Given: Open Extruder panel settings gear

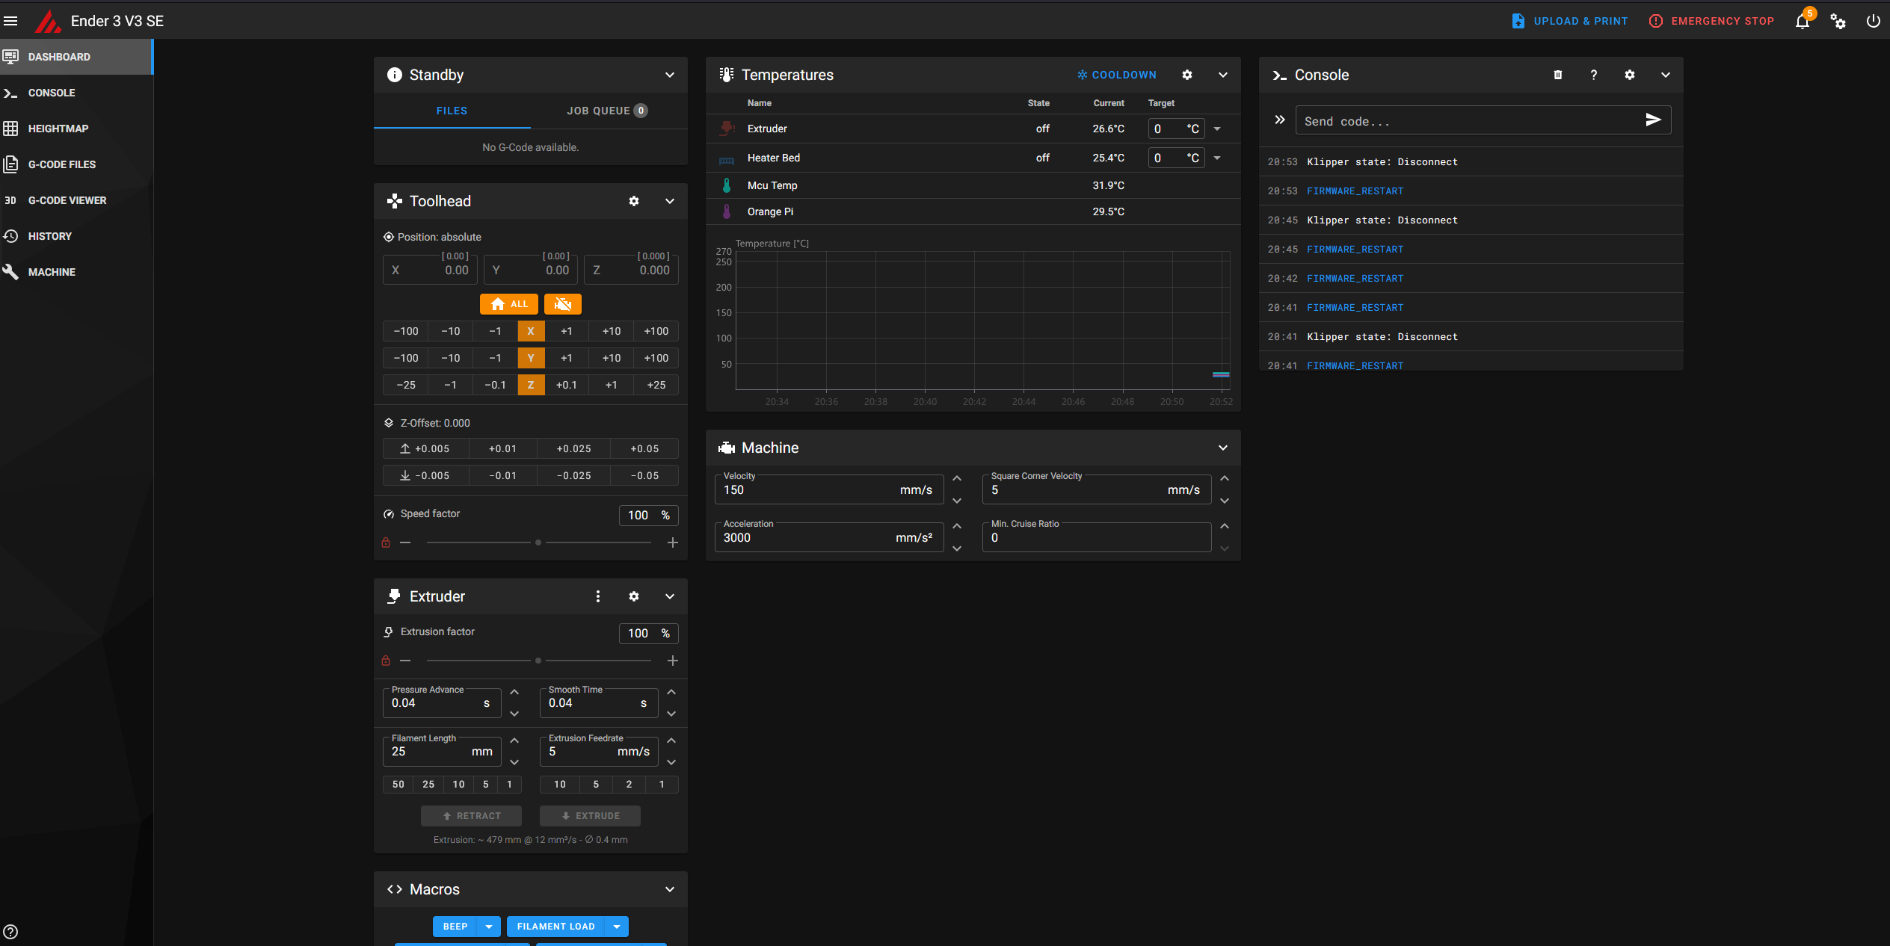Looking at the screenshot, I should [634, 596].
